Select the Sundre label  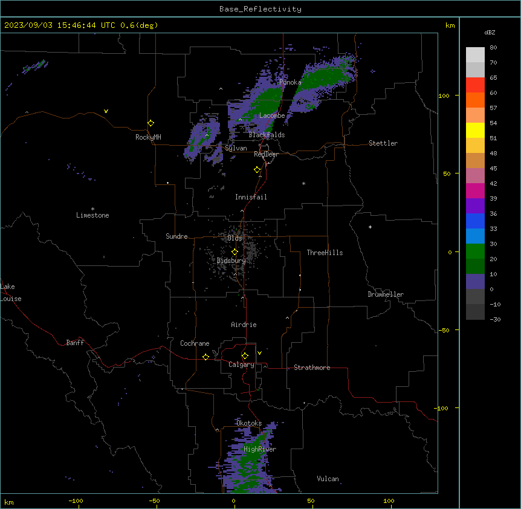[x=176, y=236]
